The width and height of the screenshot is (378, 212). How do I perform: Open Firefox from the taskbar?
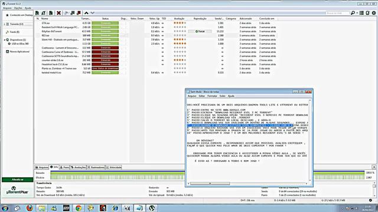[30, 208]
